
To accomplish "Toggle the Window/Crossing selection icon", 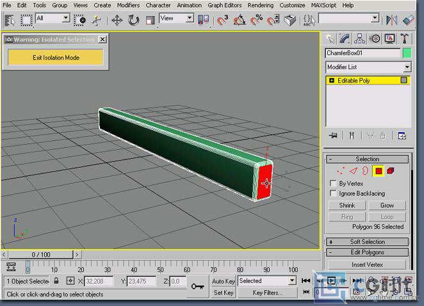I will (x=80, y=20).
